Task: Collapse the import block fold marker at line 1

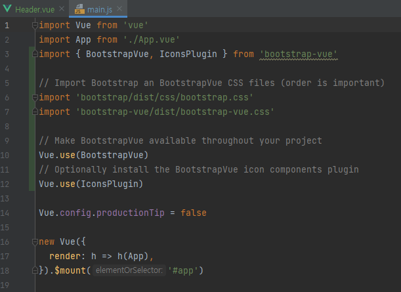Action: click(35, 26)
